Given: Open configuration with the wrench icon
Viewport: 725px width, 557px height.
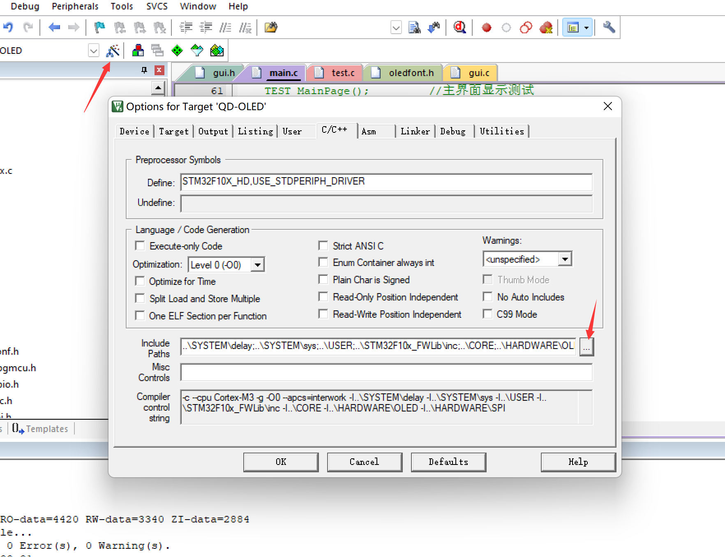Looking at the screenshot, I should (x=609, y=27).
